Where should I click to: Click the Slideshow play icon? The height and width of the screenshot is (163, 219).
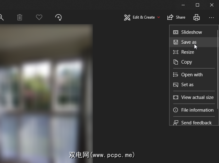(x=176, y=32)
